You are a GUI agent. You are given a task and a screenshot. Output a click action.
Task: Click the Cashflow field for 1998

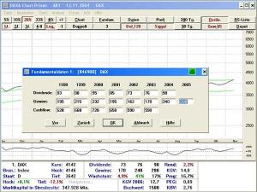[x=63, y=110]
